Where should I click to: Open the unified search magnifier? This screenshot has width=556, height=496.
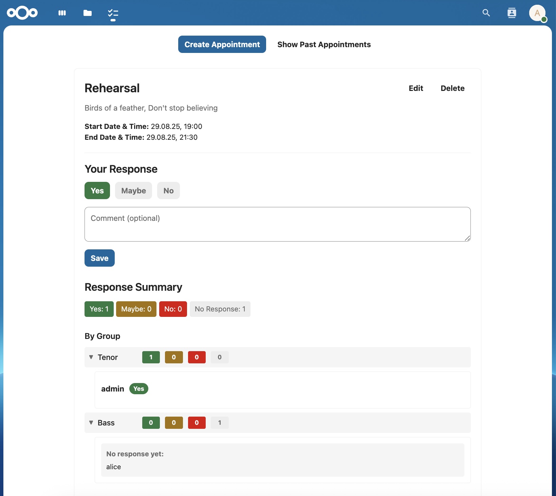[x=486, y=13]
